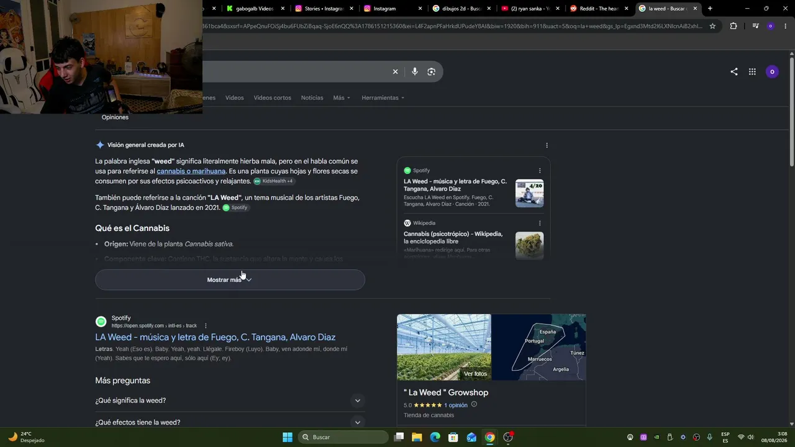Open the Spotify source chip in AI overview

[235, 207]
